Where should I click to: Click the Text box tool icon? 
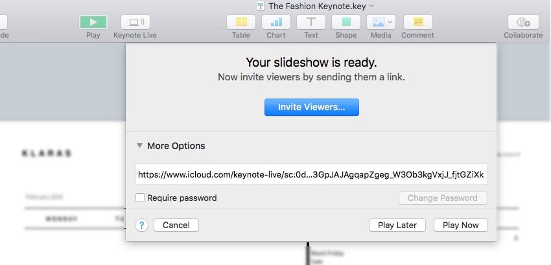click(311, 21)
